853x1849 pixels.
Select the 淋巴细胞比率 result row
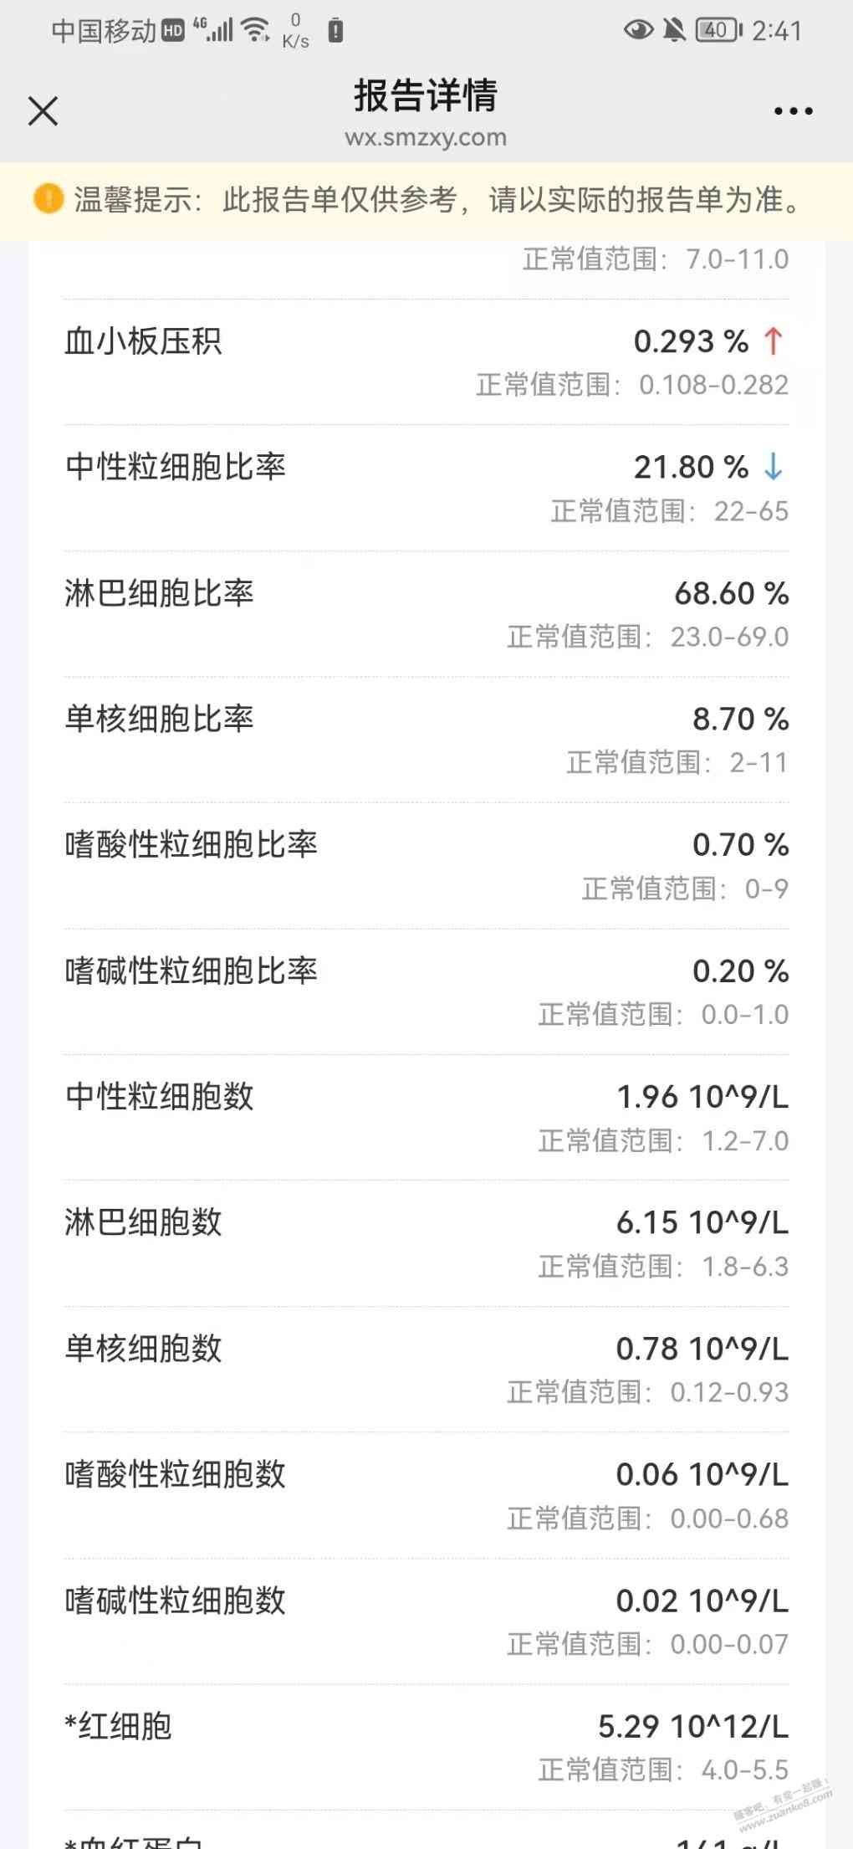[426, 614]
